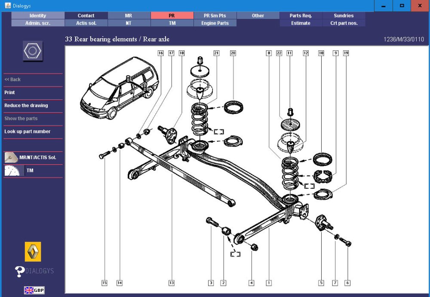Go to the Parts Req. tab
This screenshot has height=297, width=430.
coord(301,15)
